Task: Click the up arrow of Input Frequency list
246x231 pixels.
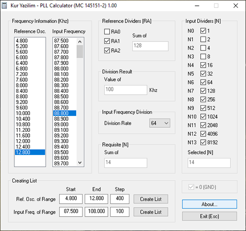Action: click(x=80, y=41)
